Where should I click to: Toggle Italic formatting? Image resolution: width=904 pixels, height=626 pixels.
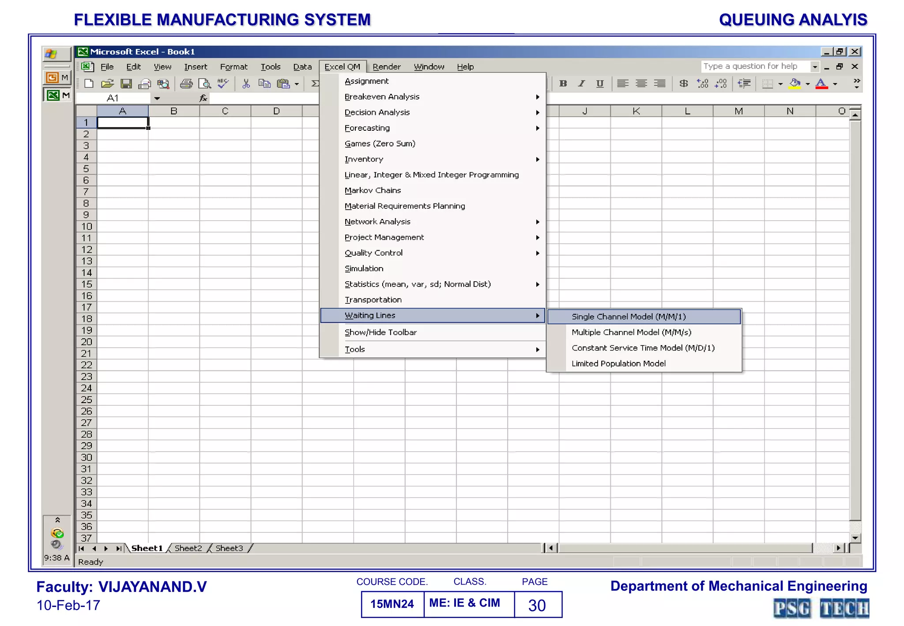click(581, 83)
